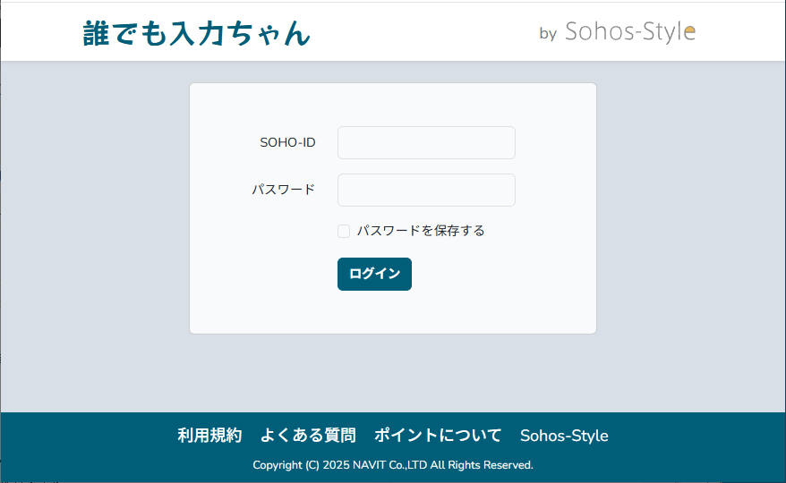
Task: Click the ログイン button
Action: (x=374, y=274)
